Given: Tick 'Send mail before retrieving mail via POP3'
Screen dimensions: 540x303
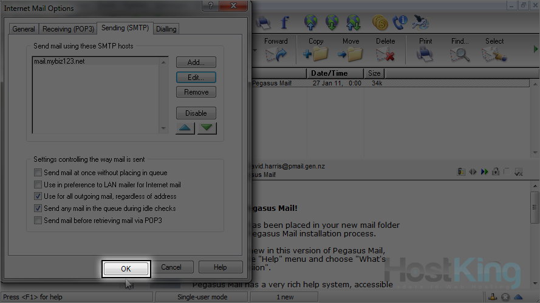Looking at the screenshot, I should coord(39,221).
